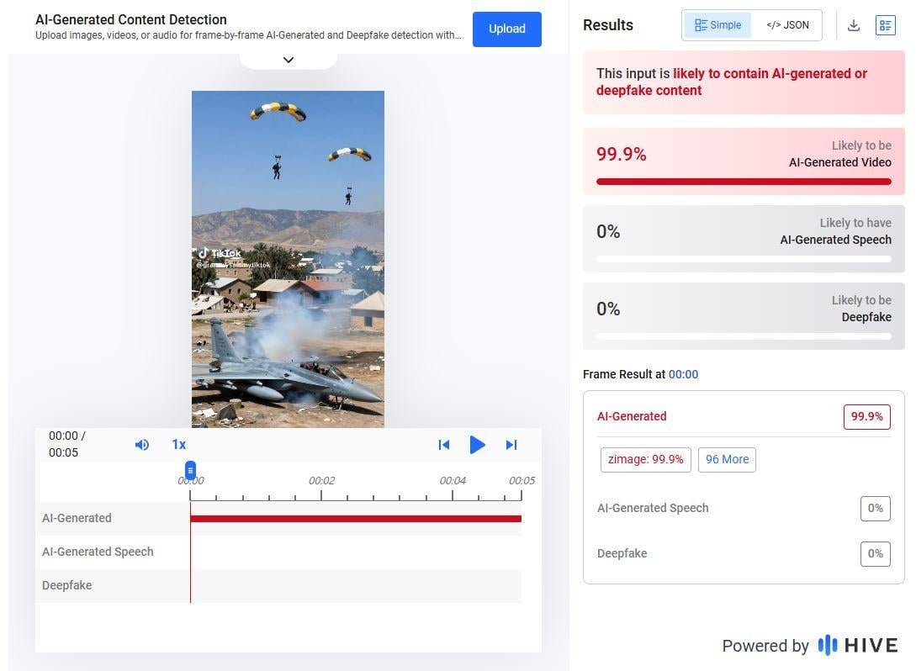Mute the video volume speaker icon
The width and height of the screenshot is (916, 671).
pyautogui.click(x=142, y=445)
